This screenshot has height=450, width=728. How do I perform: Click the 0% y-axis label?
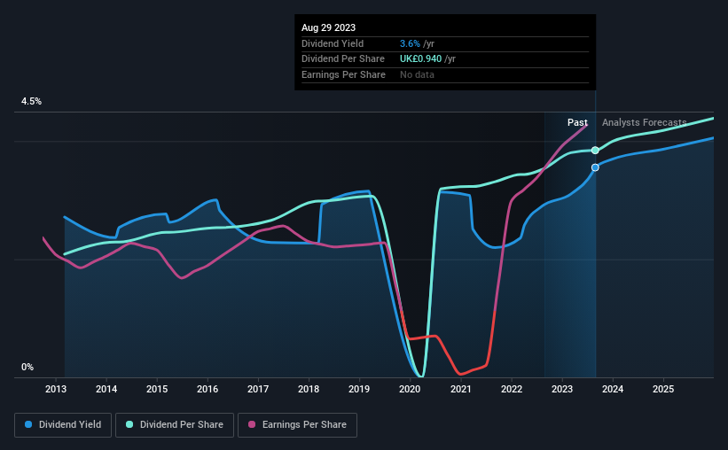27,367
